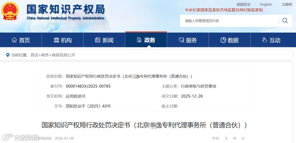Click the search magnifier icon
Screen dimensions: 296x143
coord(285,21)
